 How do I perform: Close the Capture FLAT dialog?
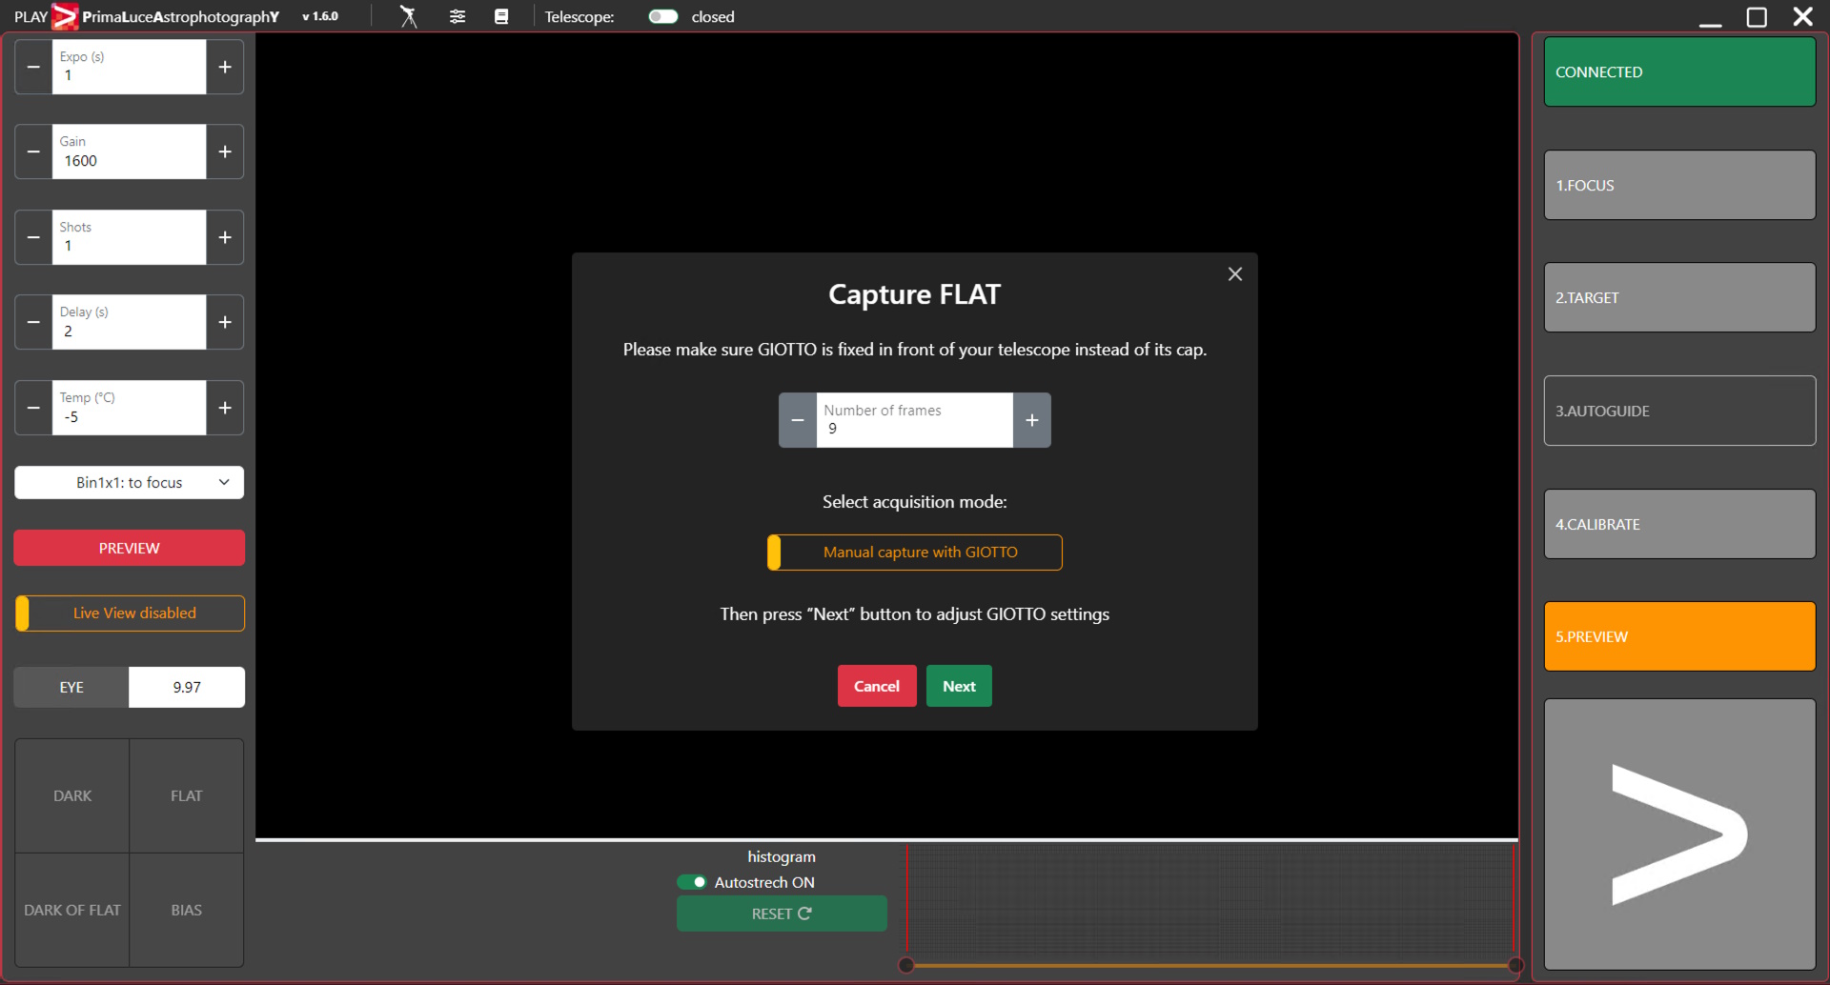click(x=1235, y=274)
